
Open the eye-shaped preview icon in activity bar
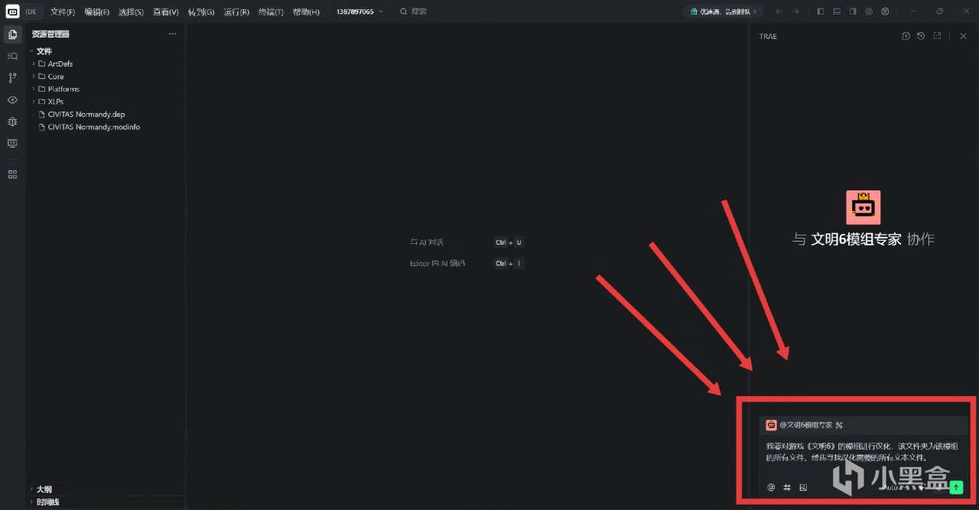(x=12, y=99)
